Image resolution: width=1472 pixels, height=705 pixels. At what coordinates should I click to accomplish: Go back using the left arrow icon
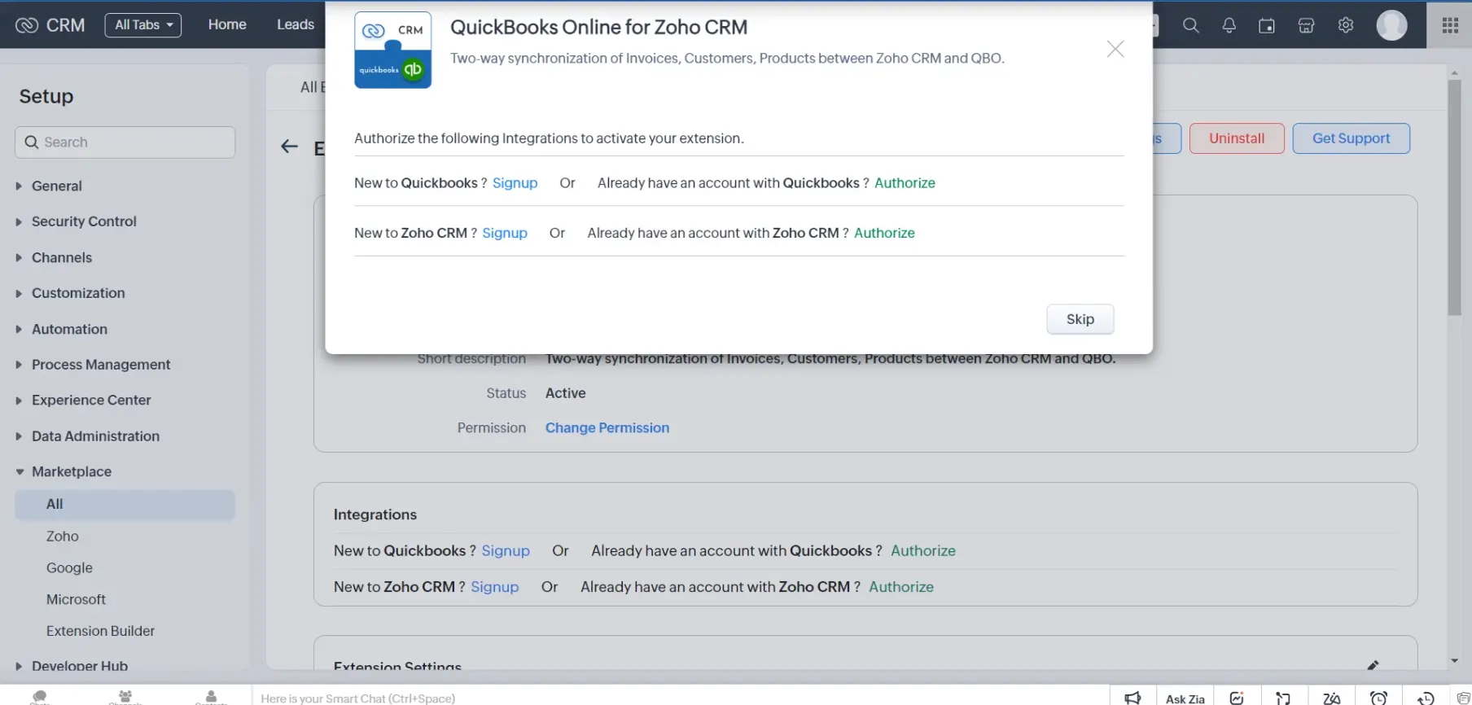(289, 147)
